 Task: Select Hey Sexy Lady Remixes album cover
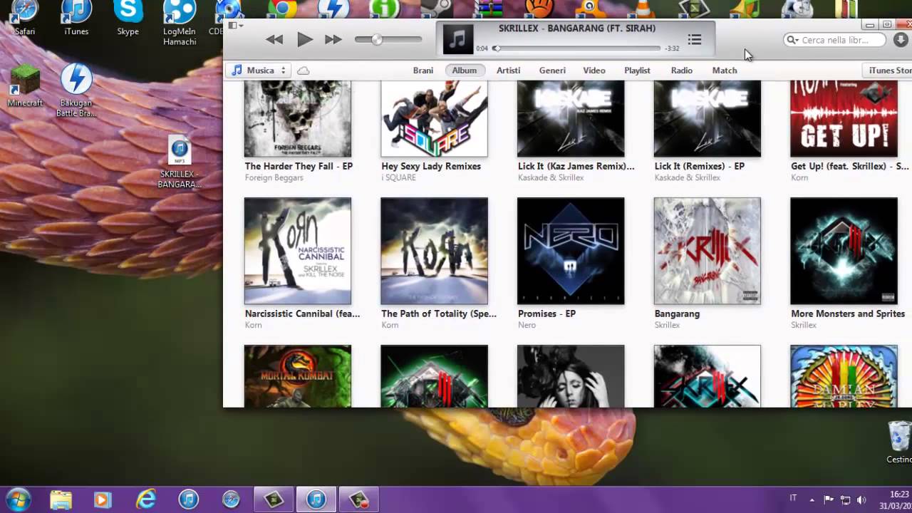[x=434, y=118]
